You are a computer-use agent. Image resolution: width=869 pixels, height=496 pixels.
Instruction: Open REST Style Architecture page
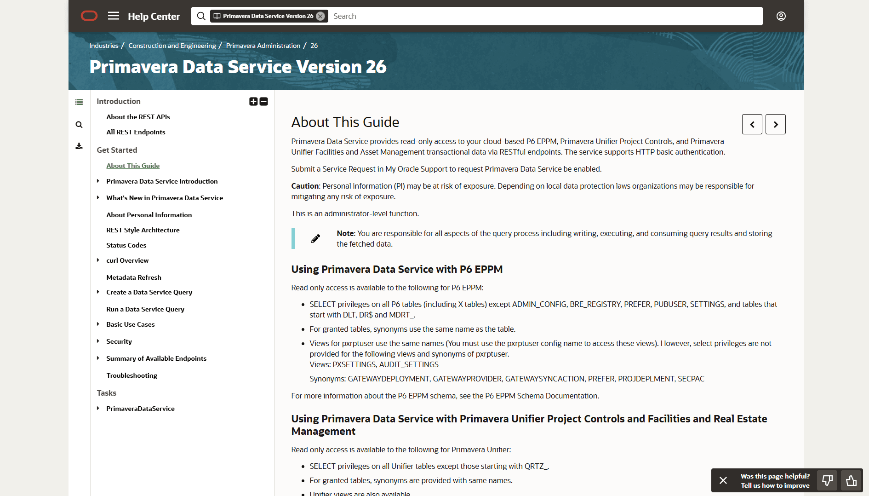(143, 230)
